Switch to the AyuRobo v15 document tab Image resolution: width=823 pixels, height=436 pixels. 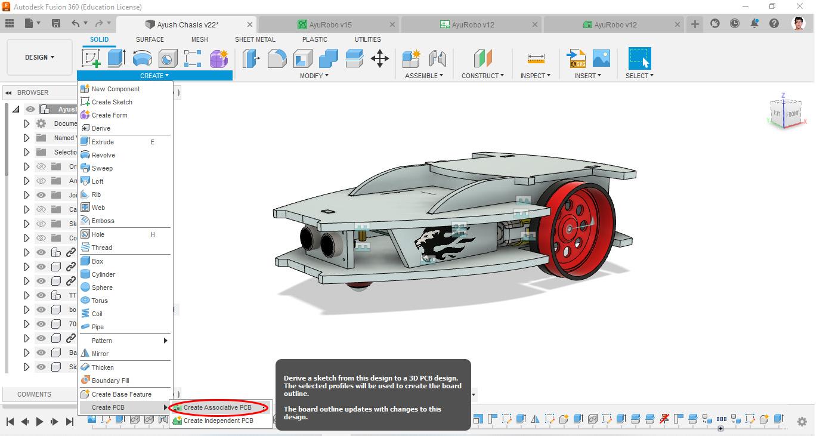(330, 24)
